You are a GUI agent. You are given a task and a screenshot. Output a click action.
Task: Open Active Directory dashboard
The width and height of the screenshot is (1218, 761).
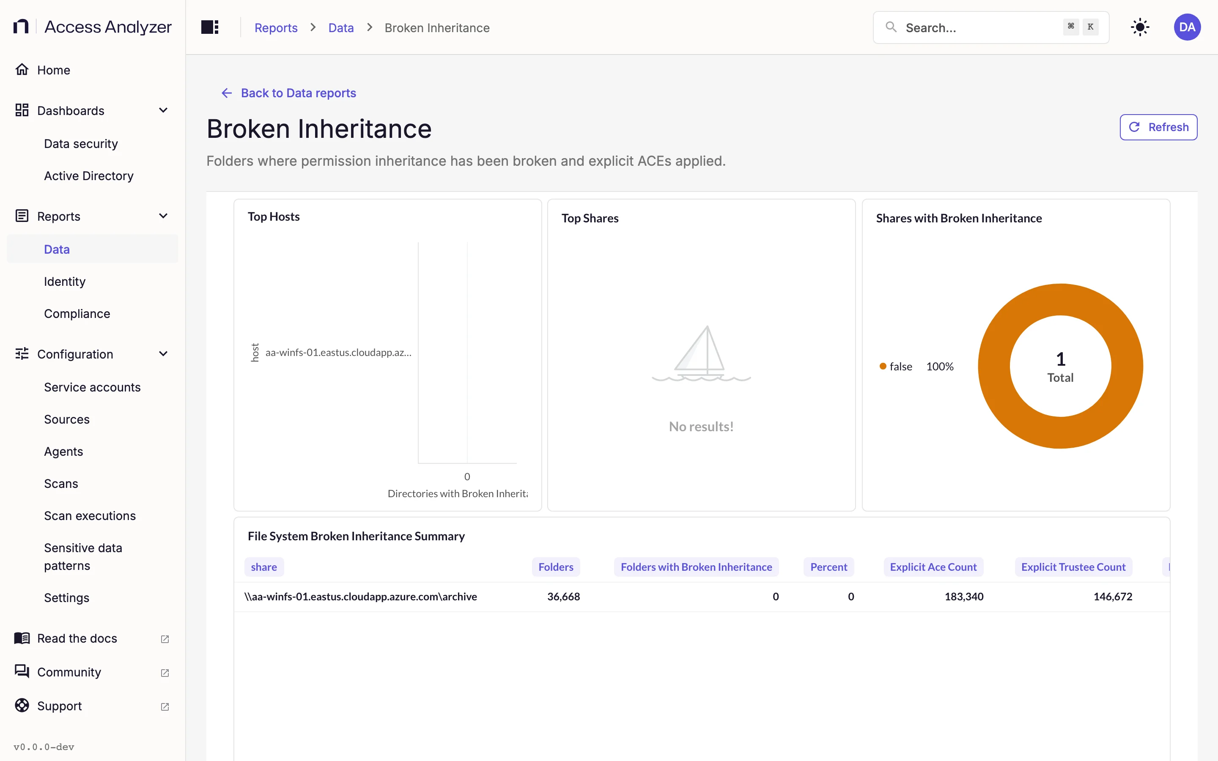coord(88,175)
